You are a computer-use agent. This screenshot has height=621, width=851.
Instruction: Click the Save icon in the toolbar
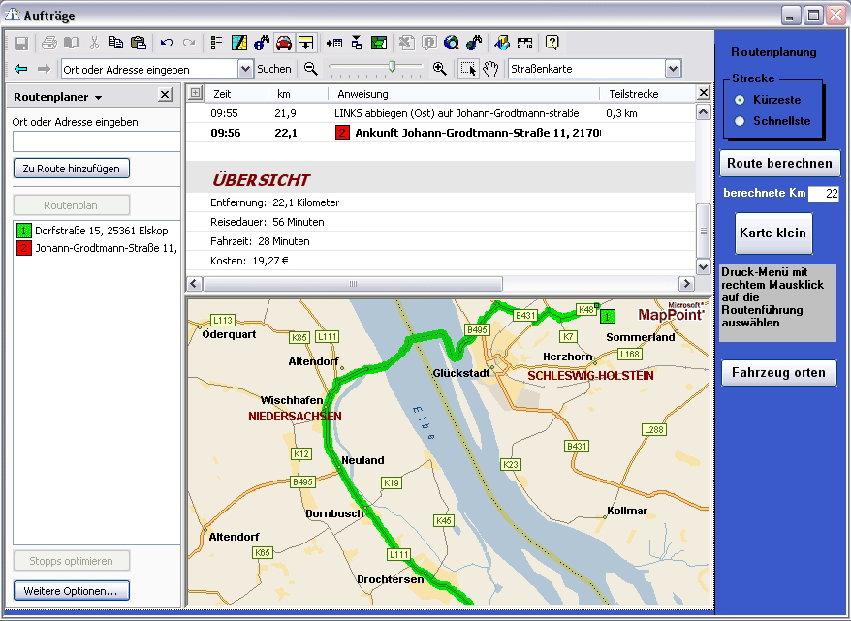(x=20, y=43)
